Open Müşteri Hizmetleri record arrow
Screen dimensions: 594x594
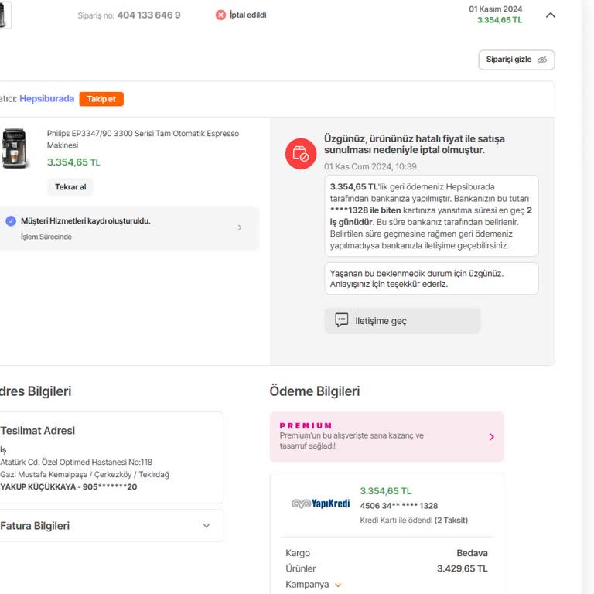coord(240,227)
